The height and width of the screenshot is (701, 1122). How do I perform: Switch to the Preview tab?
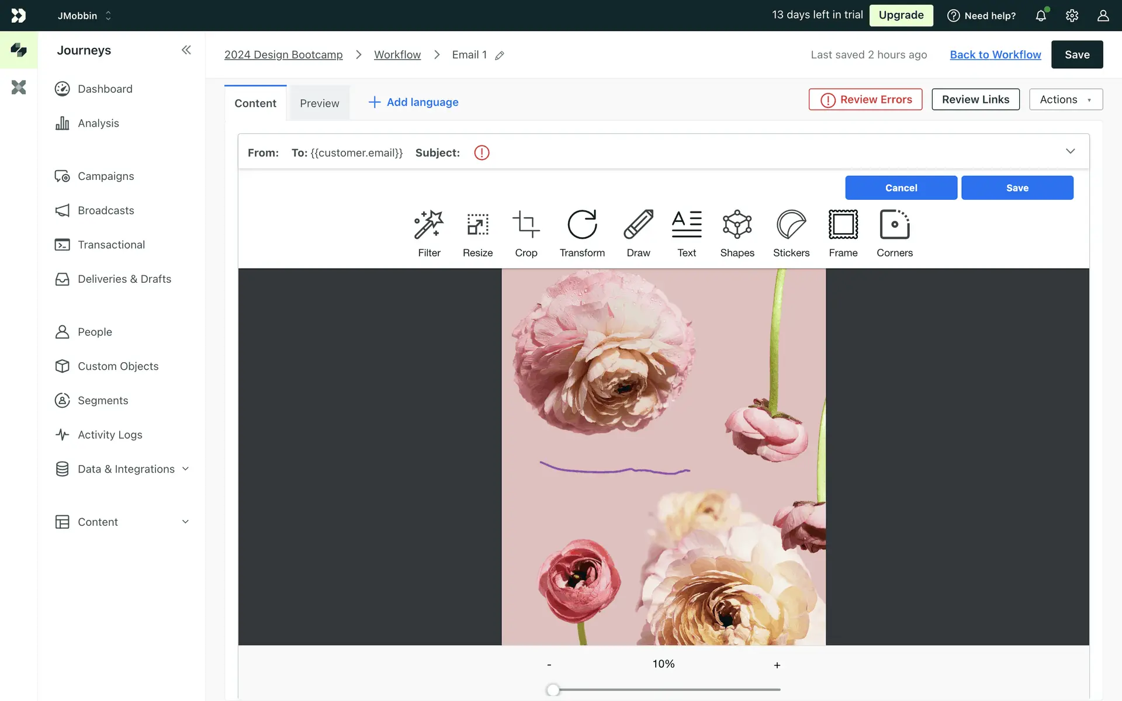[319, 103]
